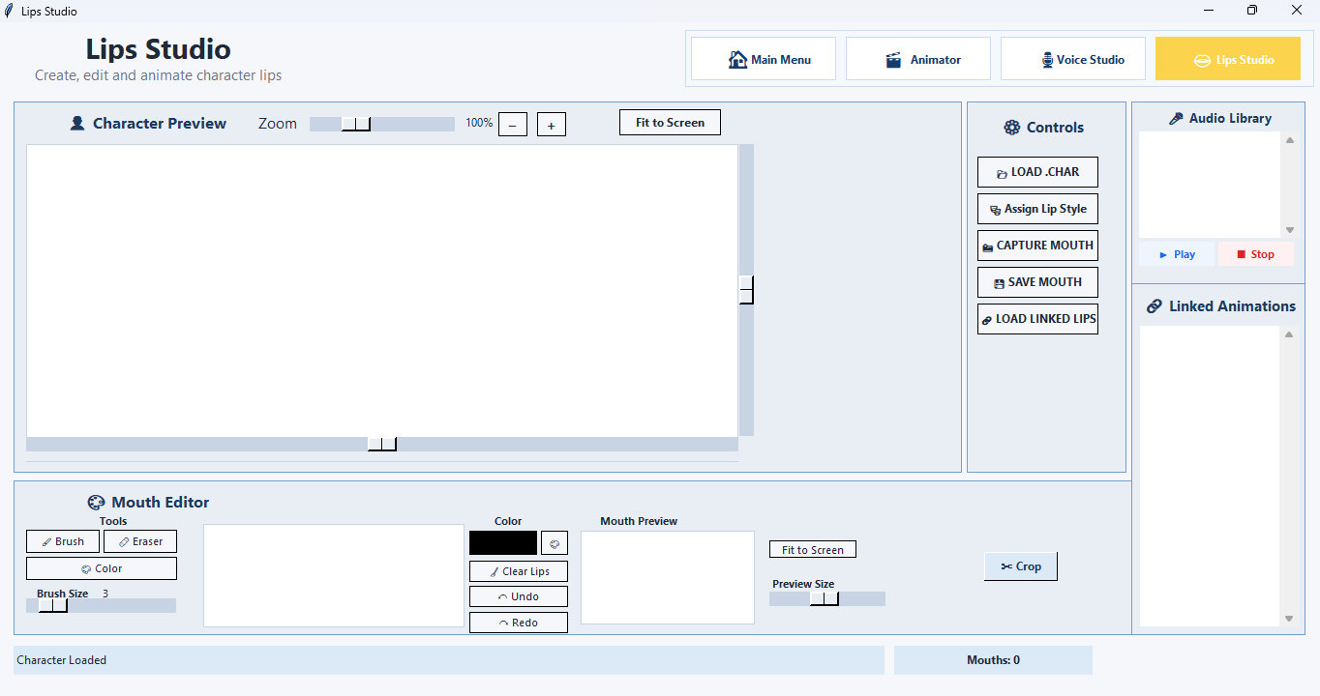Click Linked Animations scroll up arrow
The image size is (1320, 696).
point(1289,334)
